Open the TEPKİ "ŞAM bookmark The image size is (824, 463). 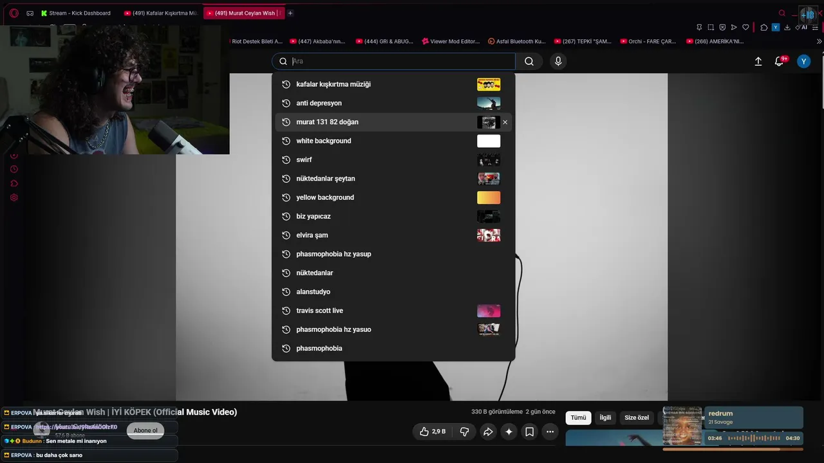(x=583, y=41)
